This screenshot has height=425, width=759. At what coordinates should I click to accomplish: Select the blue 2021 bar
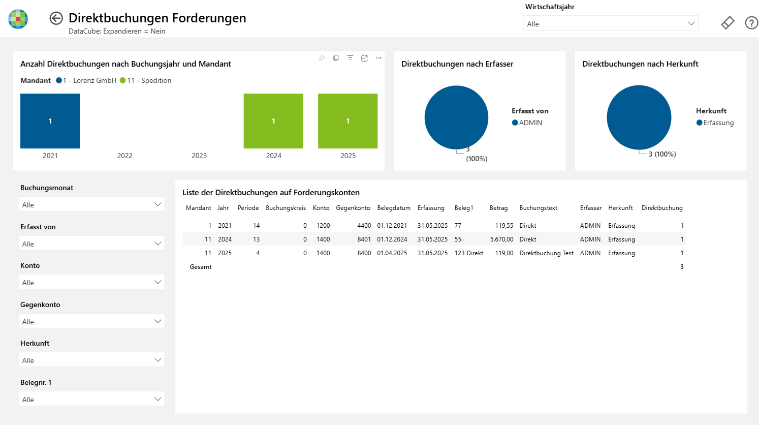pyautogui.click(x=50, y=121)
